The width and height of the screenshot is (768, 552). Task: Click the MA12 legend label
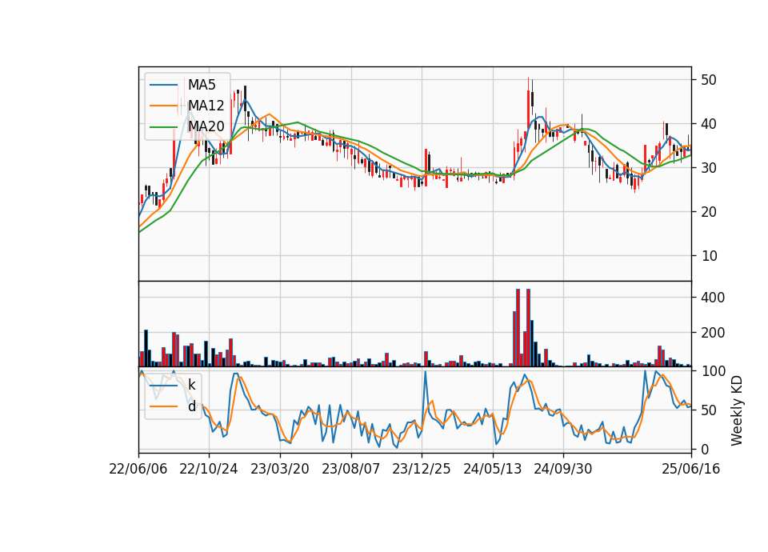tap(206, 106)
